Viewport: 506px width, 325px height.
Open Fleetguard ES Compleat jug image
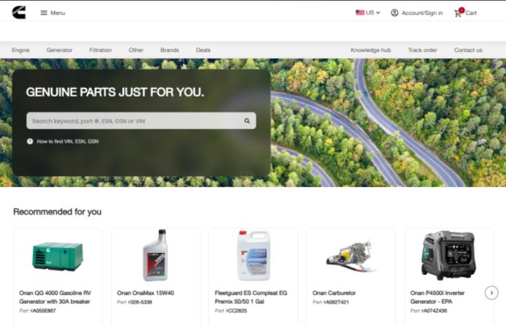click(x=253, y=255)
